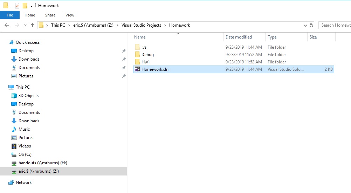
Task: Unpin Documents using its pin icon
Action: coord(124,68)
